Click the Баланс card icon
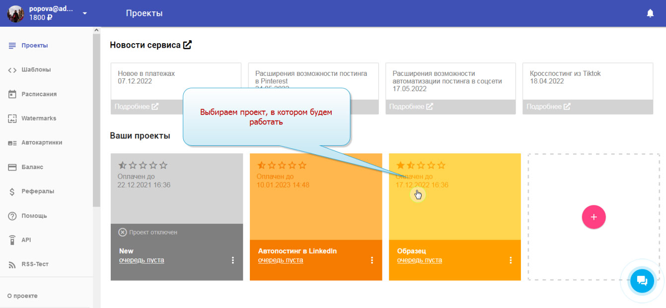This screenshot has height=308, width=666. coord(12,167)
